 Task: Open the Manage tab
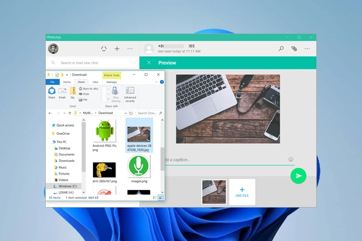point(111,82)
